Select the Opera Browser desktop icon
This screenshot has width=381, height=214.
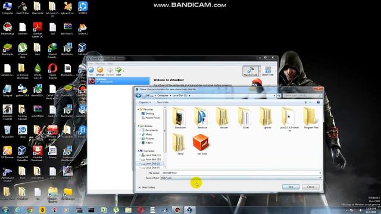[x=52, y=71]
